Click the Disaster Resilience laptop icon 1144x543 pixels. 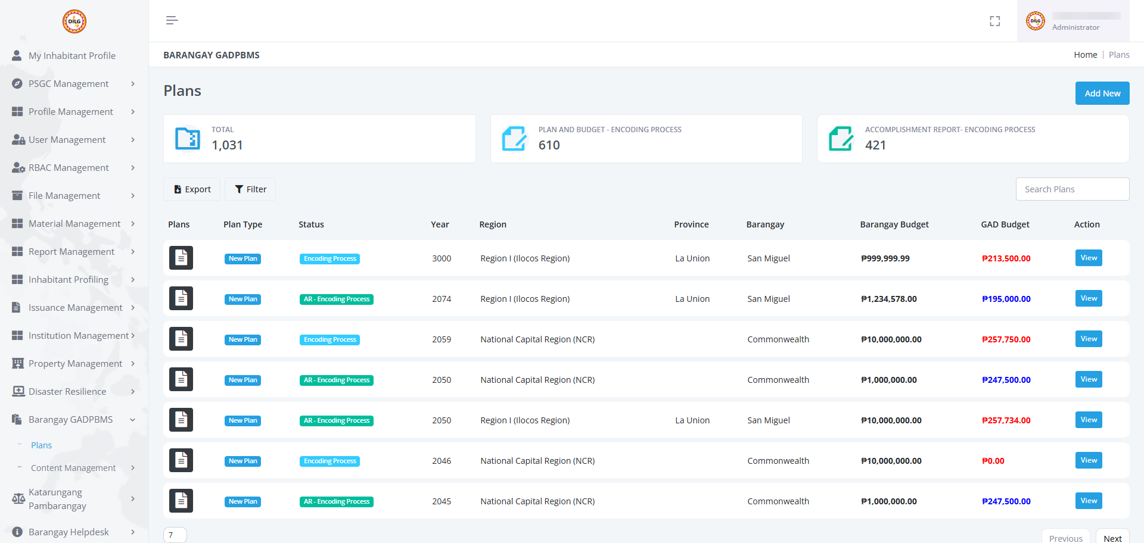pyautogui.click(x=18, y=391)
